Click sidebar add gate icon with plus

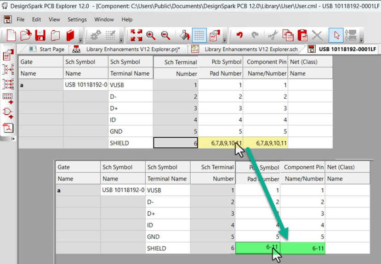(8, 113)
